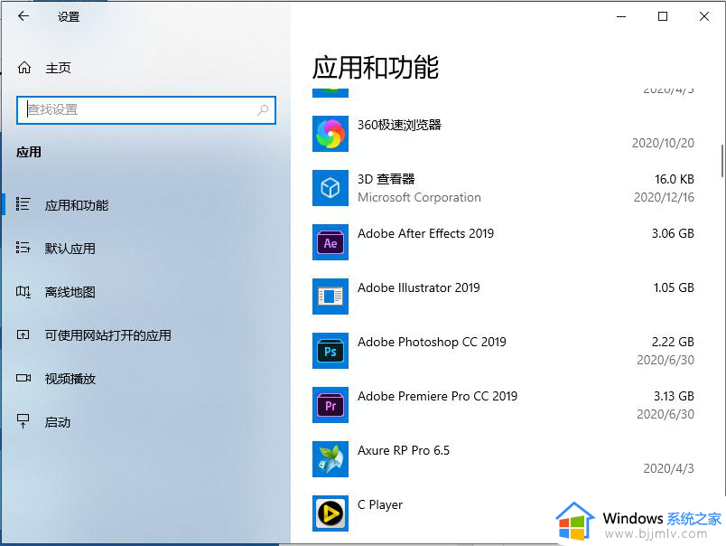The image size is (726, 546).
Task: Maximize the 设置 window
Action: coord(663,16)
